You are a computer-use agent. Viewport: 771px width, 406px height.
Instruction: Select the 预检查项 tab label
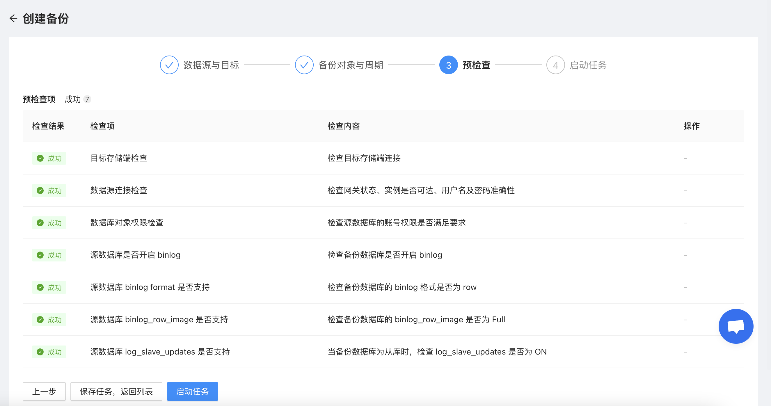[x=39, y=99]
